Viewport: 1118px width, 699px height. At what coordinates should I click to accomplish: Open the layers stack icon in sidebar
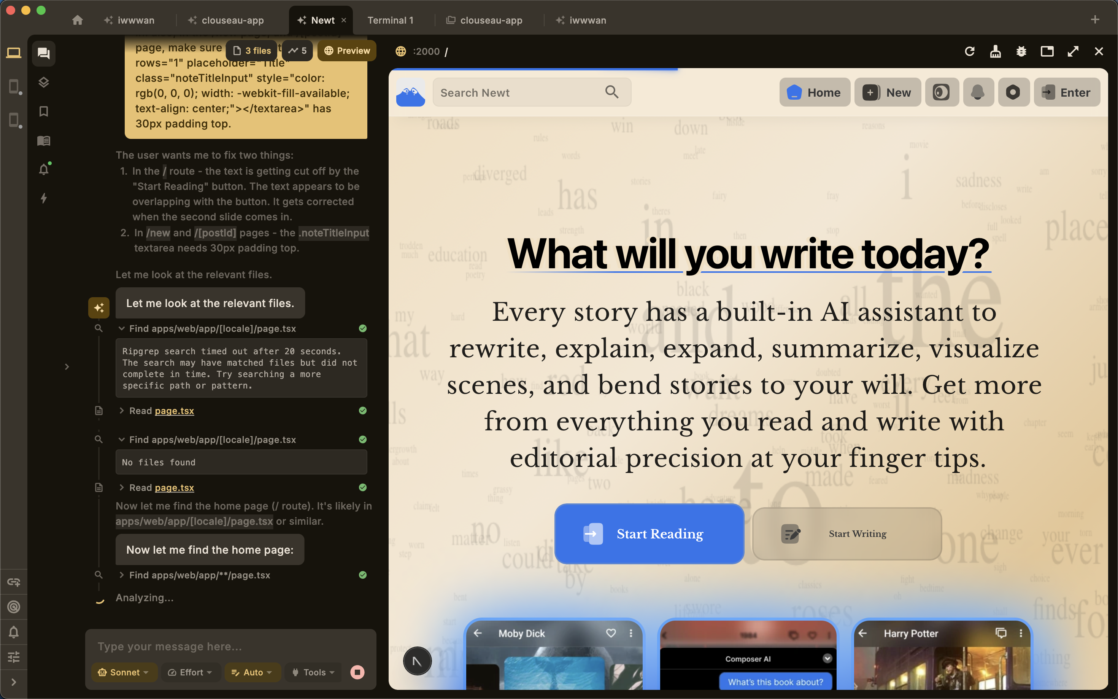click(x=44, y=82)
